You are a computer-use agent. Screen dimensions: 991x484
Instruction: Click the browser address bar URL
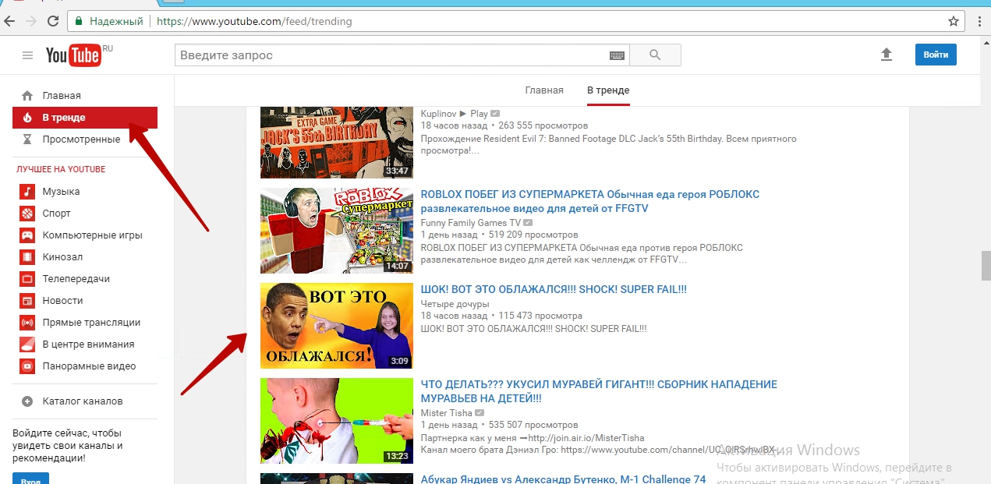tap(254, 22)
